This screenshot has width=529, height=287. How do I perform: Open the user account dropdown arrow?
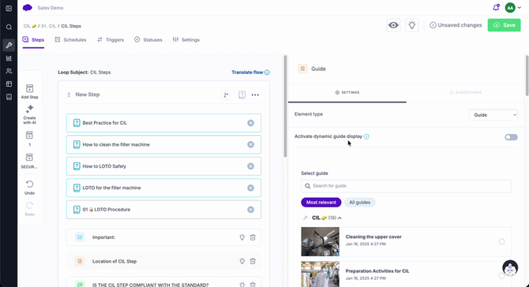[x=520, y=8]
